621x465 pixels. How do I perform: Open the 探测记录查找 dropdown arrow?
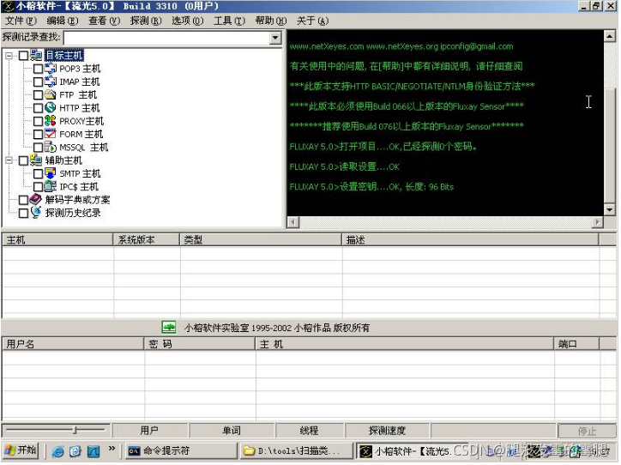(x=275, y=38)
